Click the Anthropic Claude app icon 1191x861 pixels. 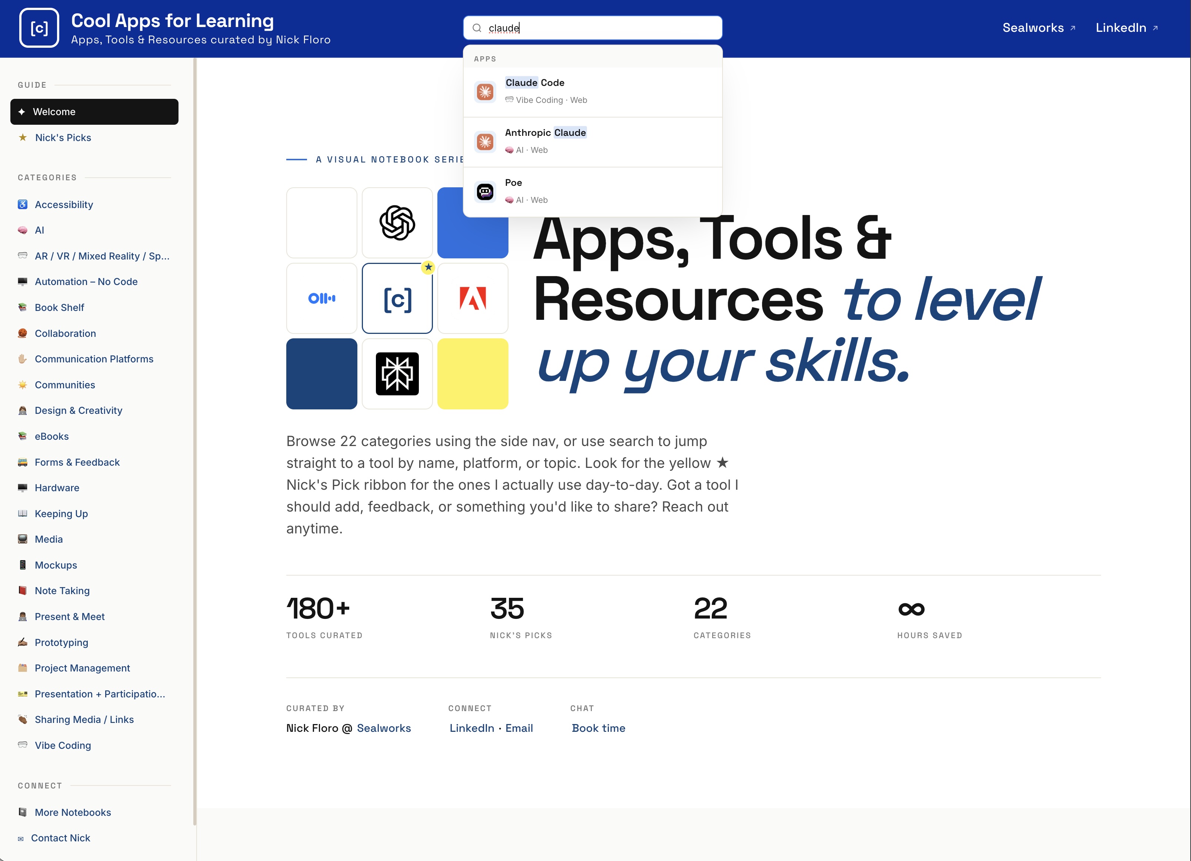pos(485,142)
